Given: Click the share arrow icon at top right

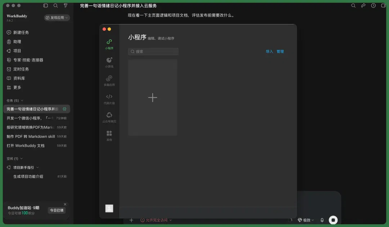Looking at the screenshot, I should tap(363, 5).
